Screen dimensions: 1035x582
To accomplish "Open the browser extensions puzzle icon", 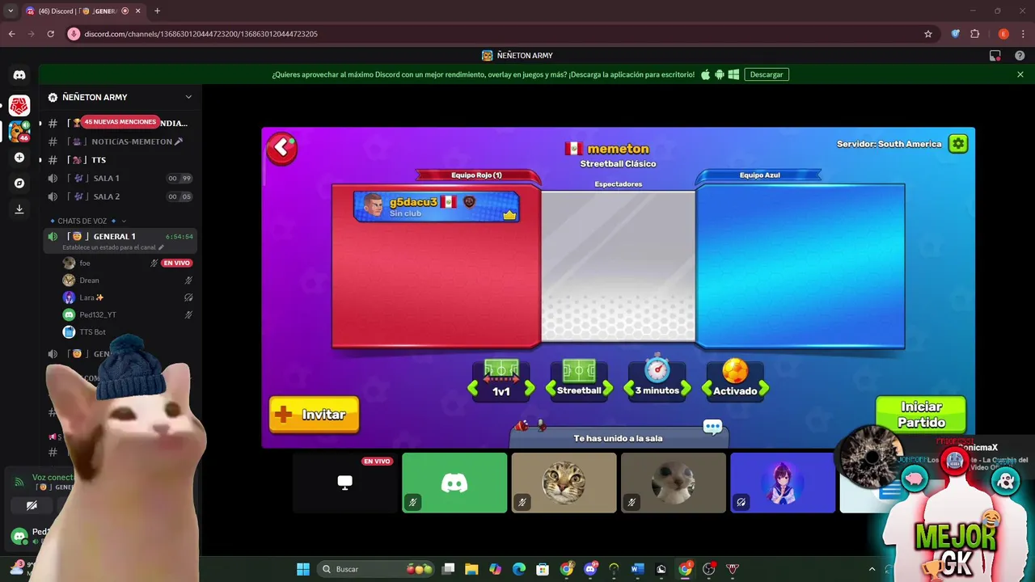I will (975, 34).
